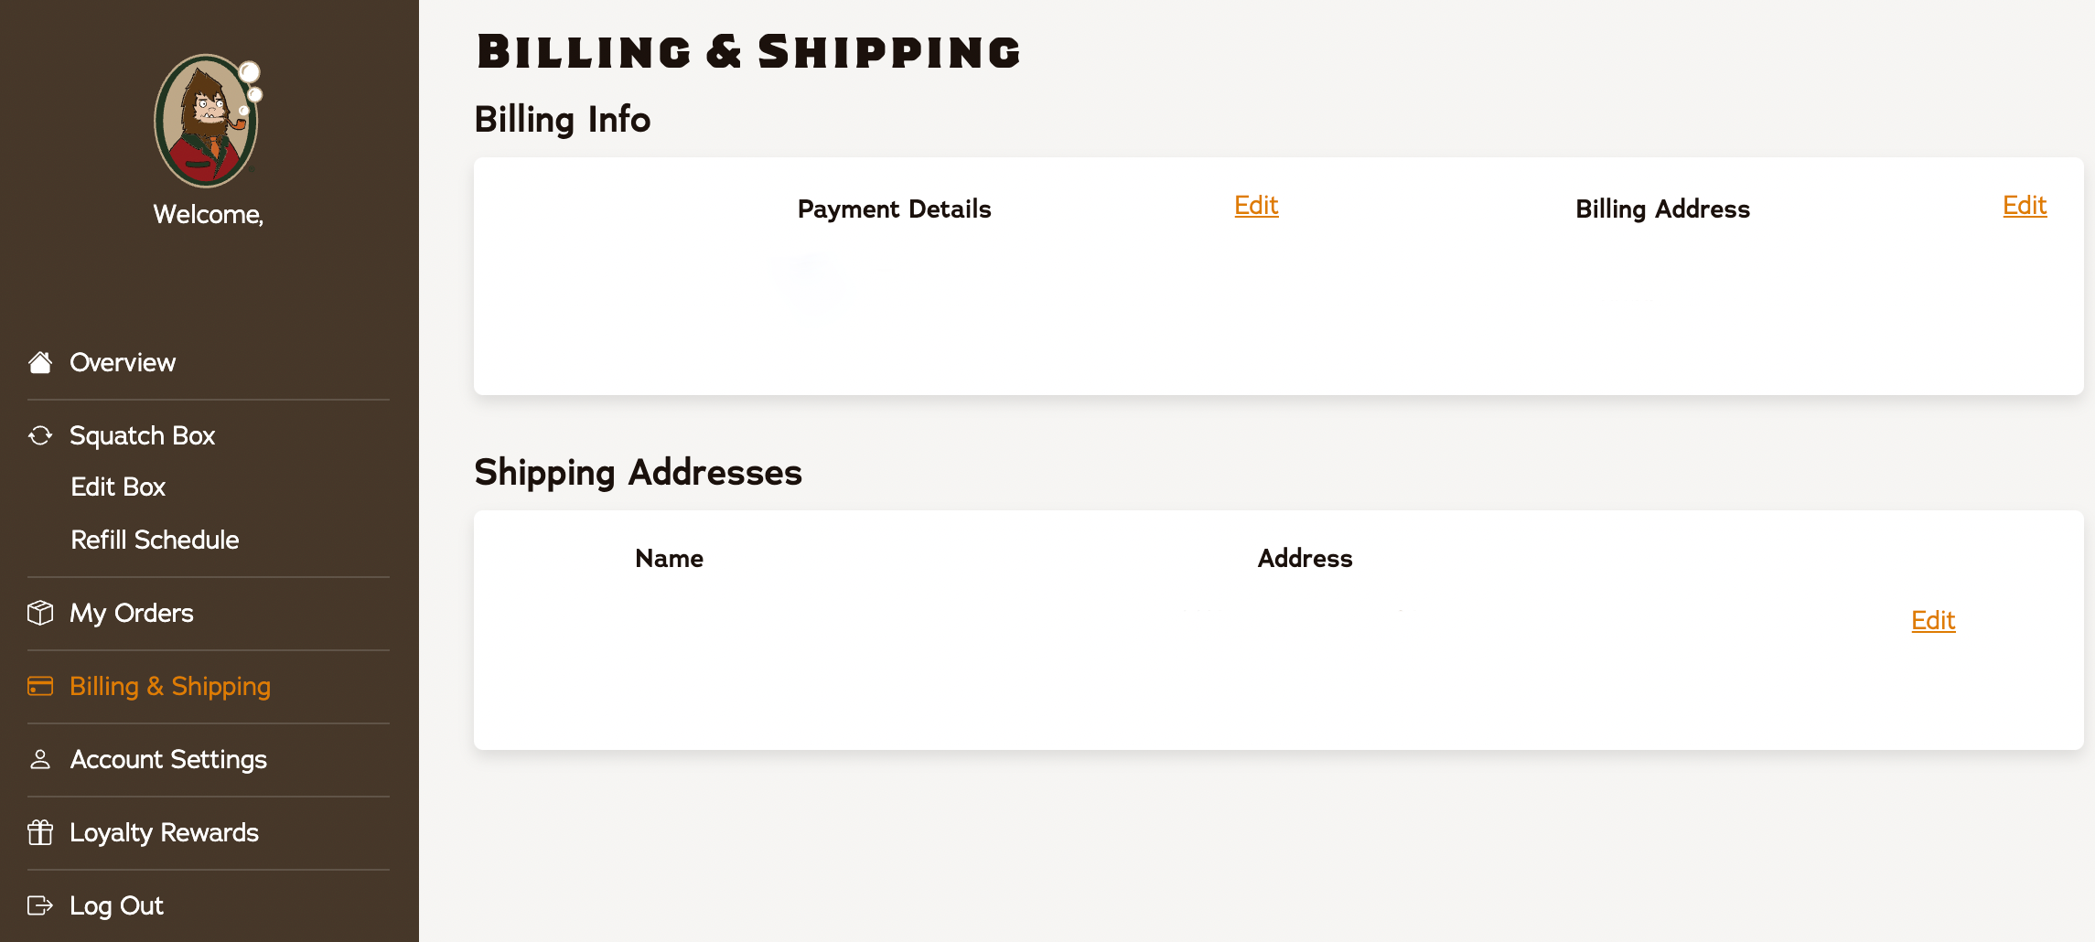
Task: Edit the shipping address entry
Action: click(x=1933, y=621)
